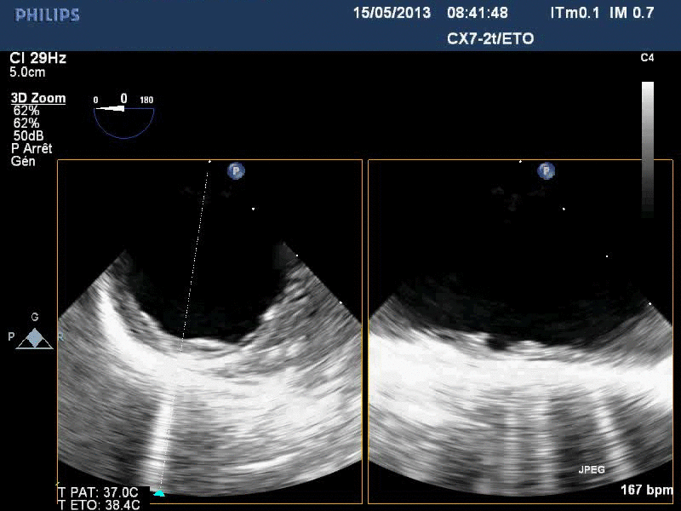The image size is (681, 511).
Task: Click the orientation diamond icon
Action: click(x=35, y=338)
